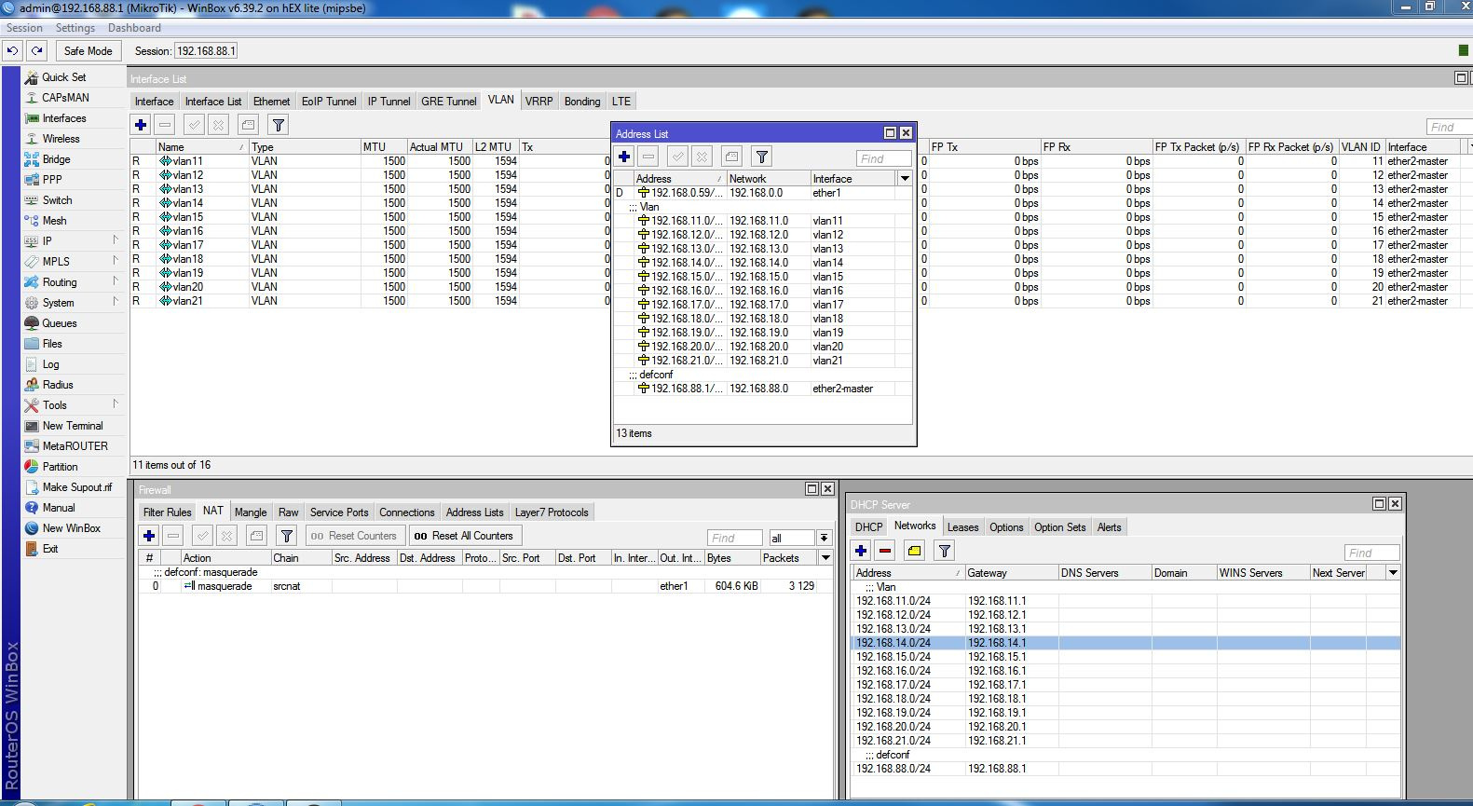Switch to Leases tab in DHCP Server

(962, 527)
